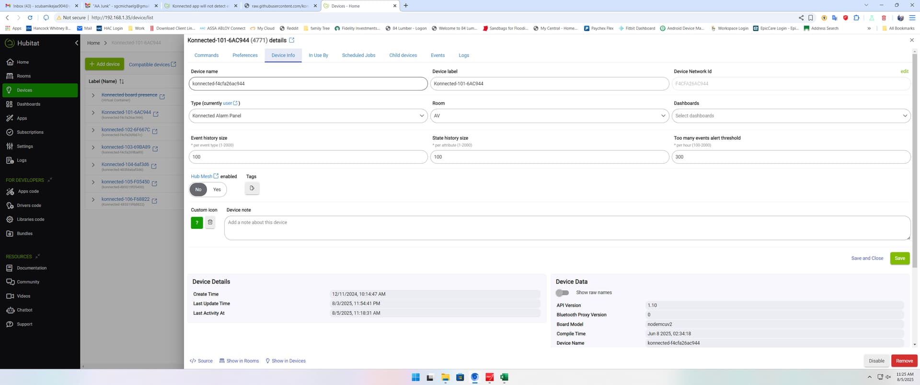Open the Compatible devices link
This screenshot has width=920, height=385.
[152, 65]
